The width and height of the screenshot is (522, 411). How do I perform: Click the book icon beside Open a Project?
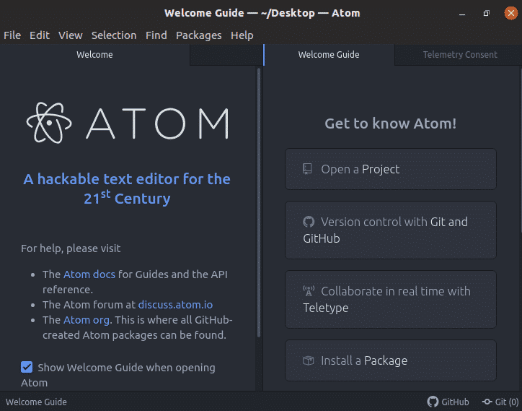tap(308, 169)
